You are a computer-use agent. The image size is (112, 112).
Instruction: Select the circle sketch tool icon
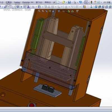tap(18, 7)
